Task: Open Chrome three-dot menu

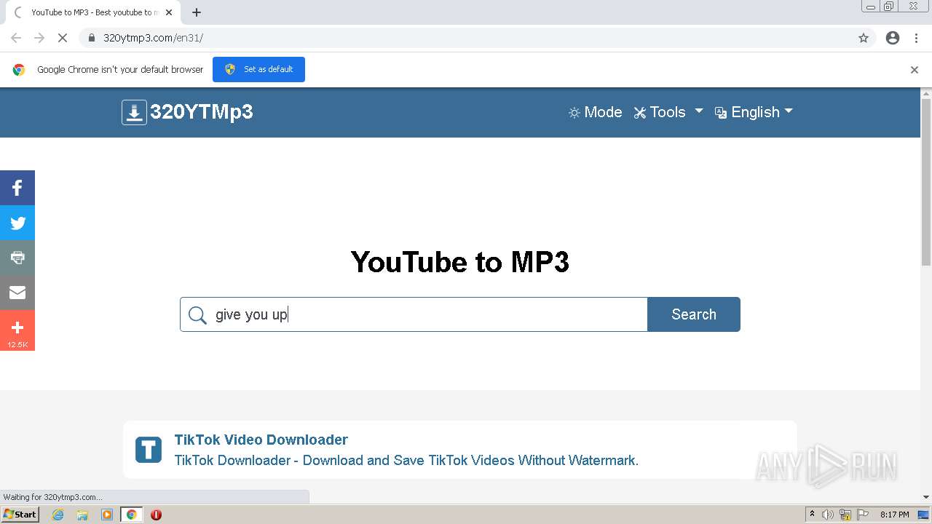Action: [917, 38]
